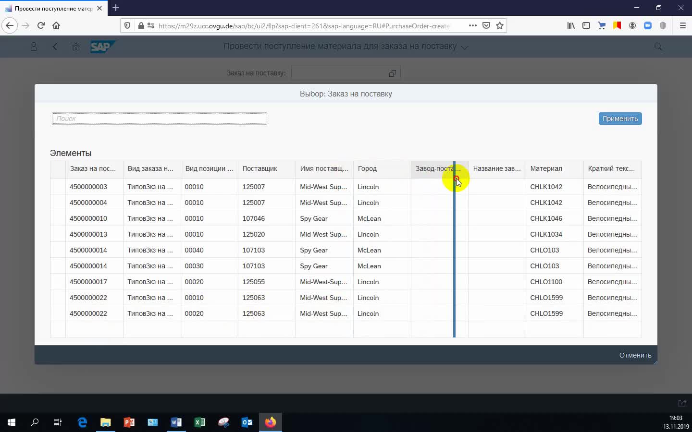Image resolution: width=692 pixels, height=432 pixels.
Task: Open File Explorer from taskbar
Action: pos(105,422)
